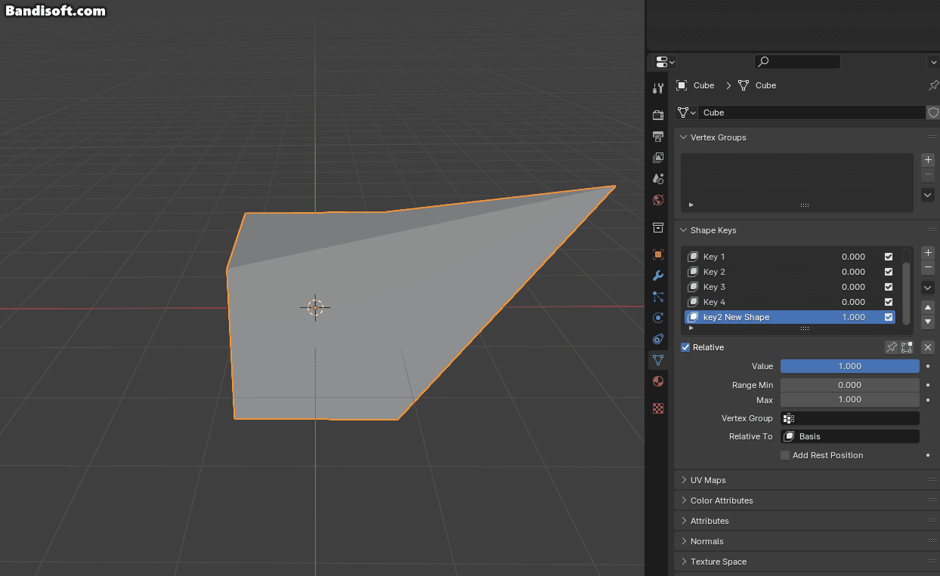940x576 pixels.
Task: Clear all shape key values (X)
Action: (x=929, y=347)
